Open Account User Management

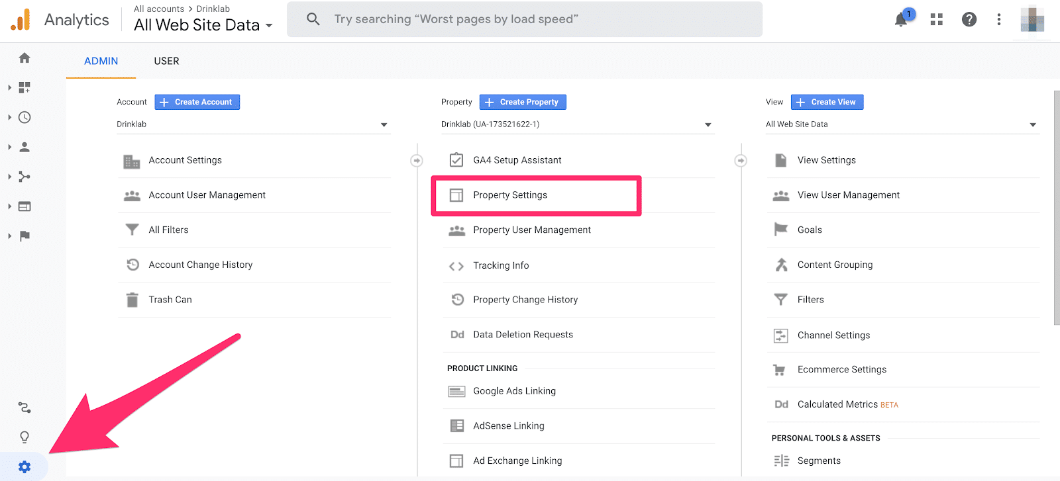click(254, 195)
